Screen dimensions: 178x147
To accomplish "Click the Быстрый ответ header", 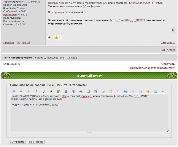I will 90,76.
